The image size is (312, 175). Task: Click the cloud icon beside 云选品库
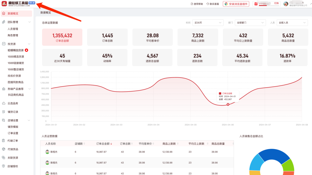point(3,103)
